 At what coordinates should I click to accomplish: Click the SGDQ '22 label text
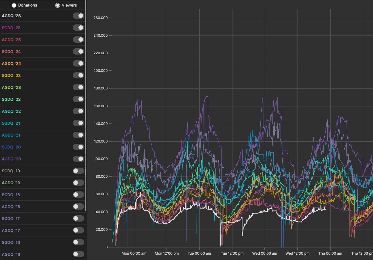11,99
